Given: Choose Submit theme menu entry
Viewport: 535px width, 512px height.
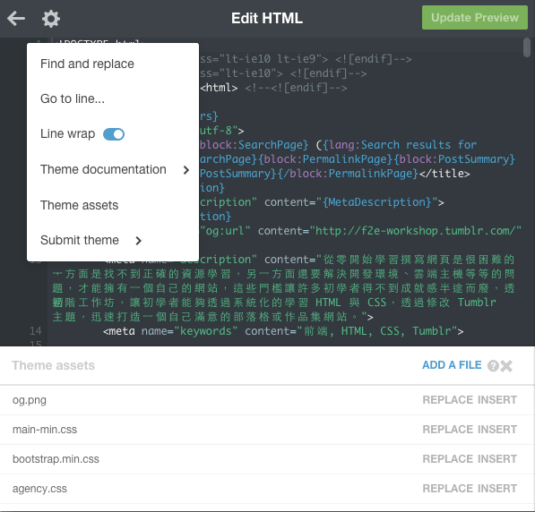Looking at the screenshot, I should (x=80, y=240).
